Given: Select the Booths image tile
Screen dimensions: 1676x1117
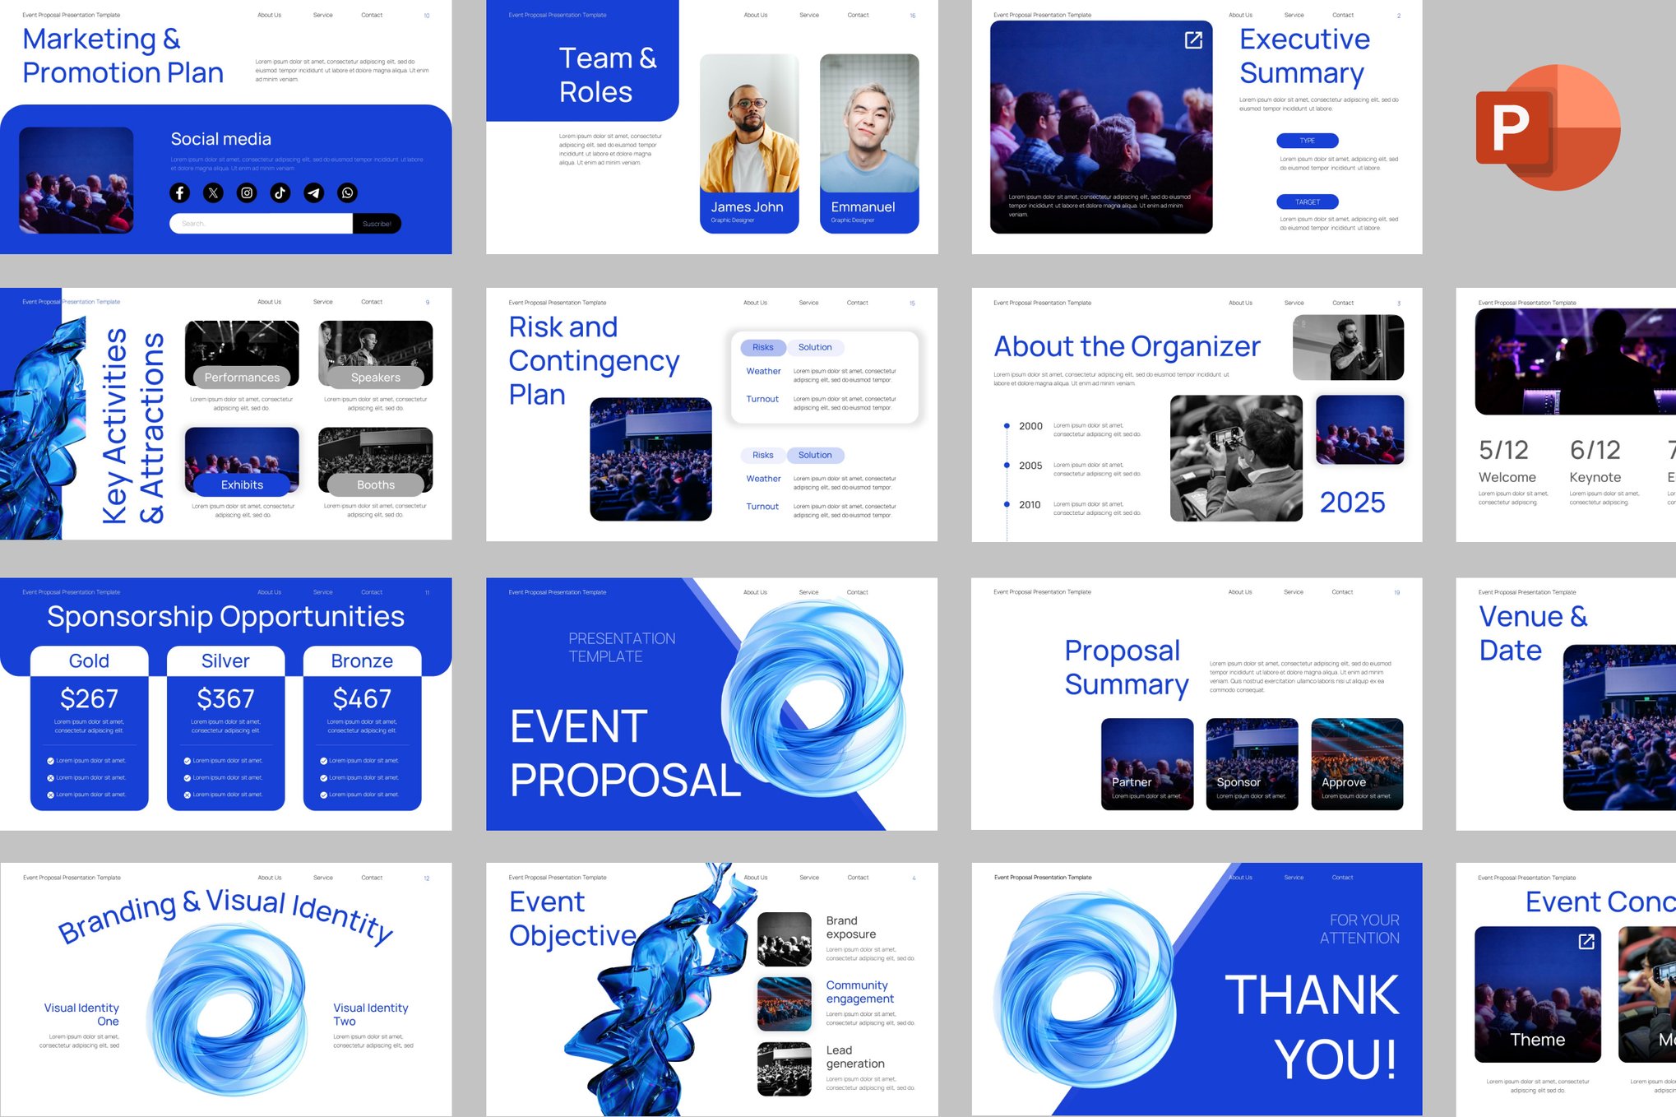Looking at the screenshot, I should (x=376, y=461).
